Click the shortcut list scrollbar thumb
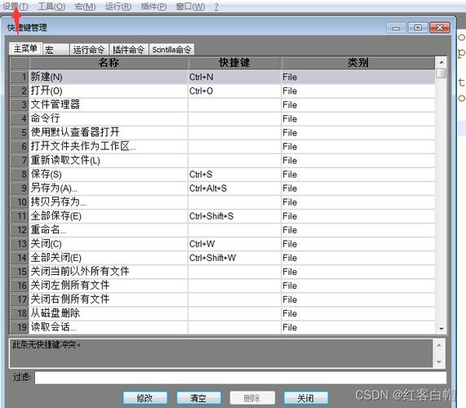Screen dimensions: 466x408 [442, 73]
